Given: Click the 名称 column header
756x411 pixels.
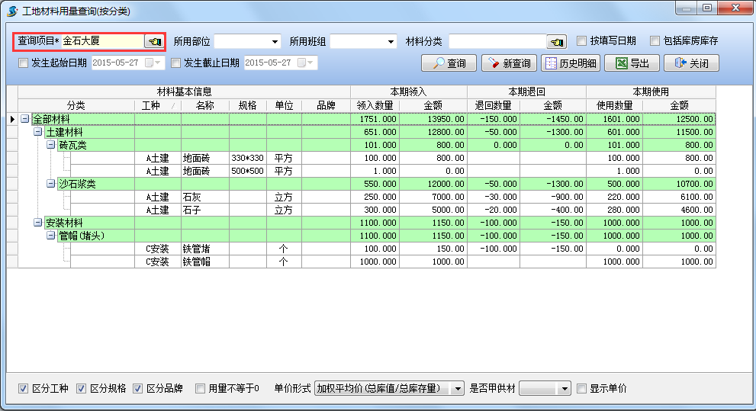Looking at the screenshot, I should (x=204, y=105).
